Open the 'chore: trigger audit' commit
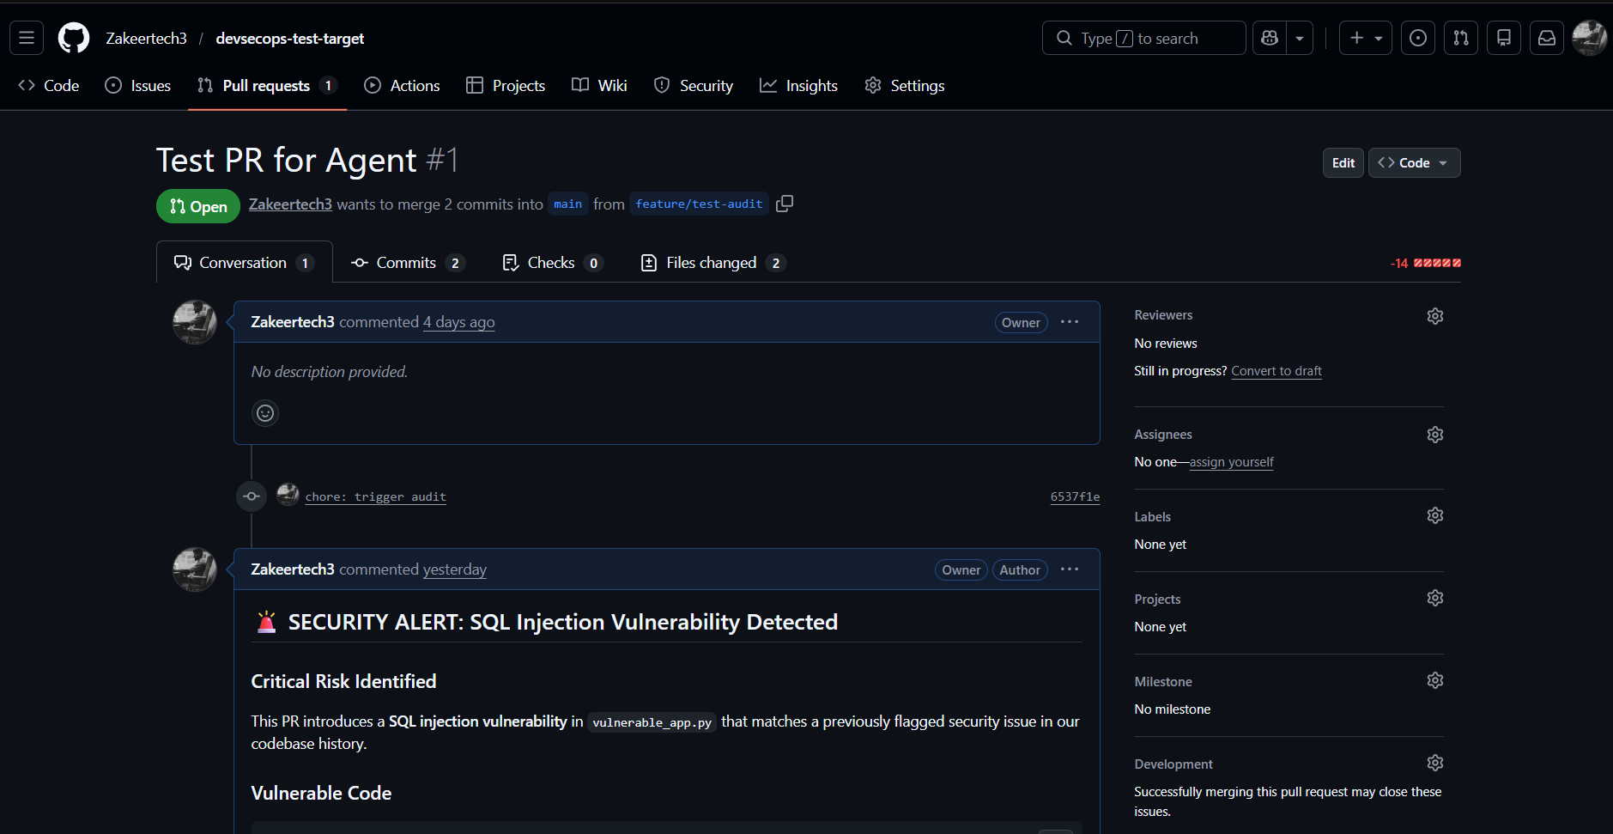Screen dimensions: 1613x834 [376, 496]
